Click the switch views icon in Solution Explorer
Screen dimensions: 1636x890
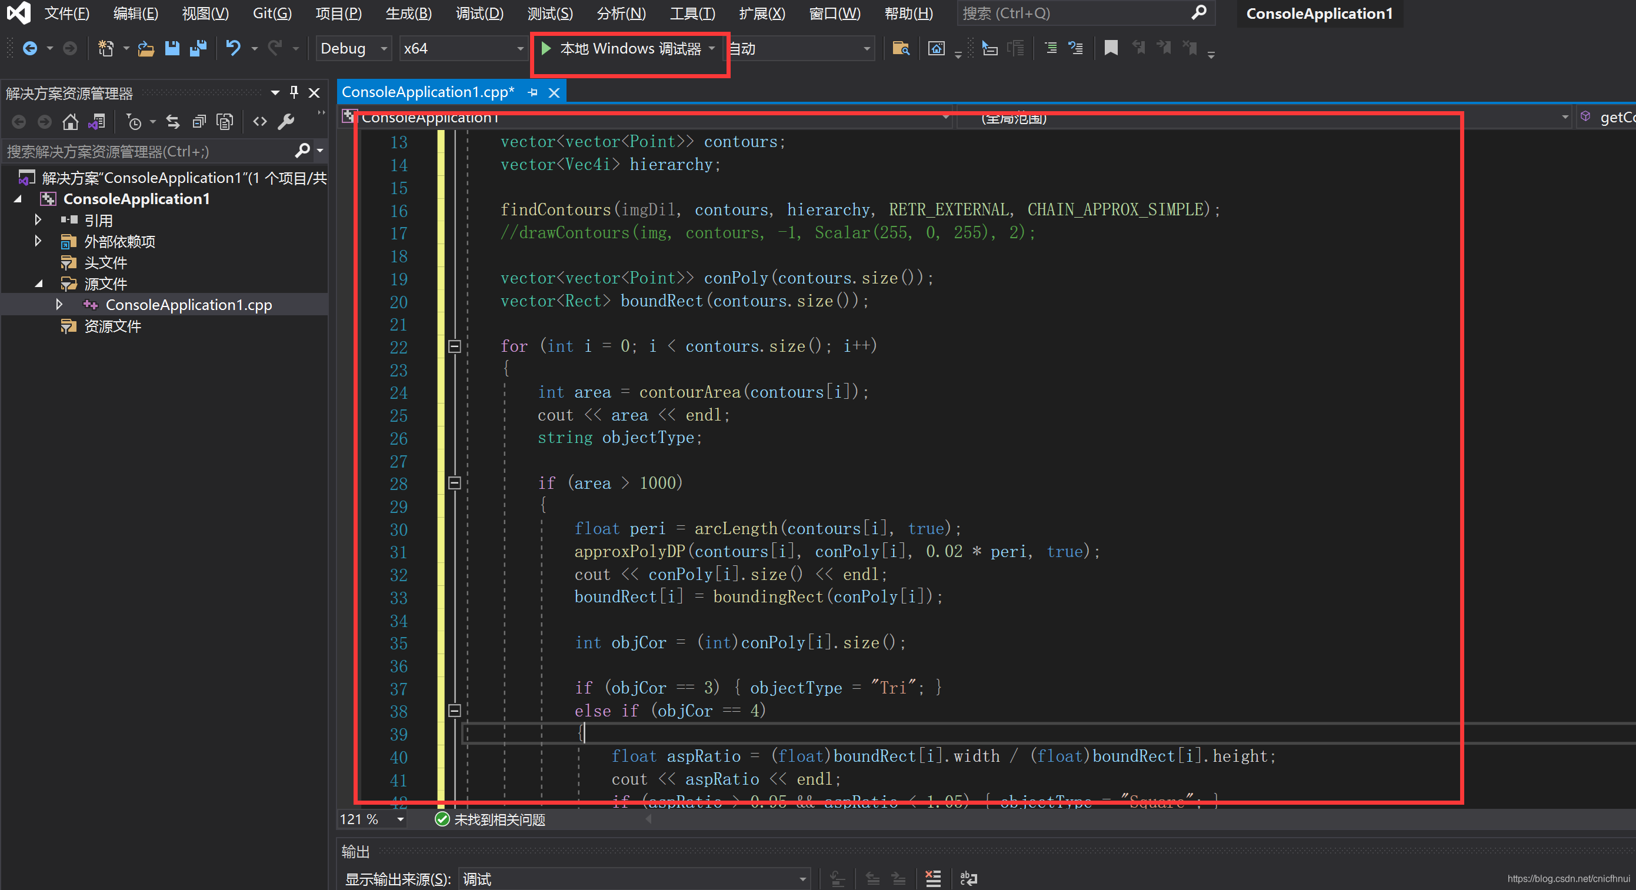[x=96, y=121]
